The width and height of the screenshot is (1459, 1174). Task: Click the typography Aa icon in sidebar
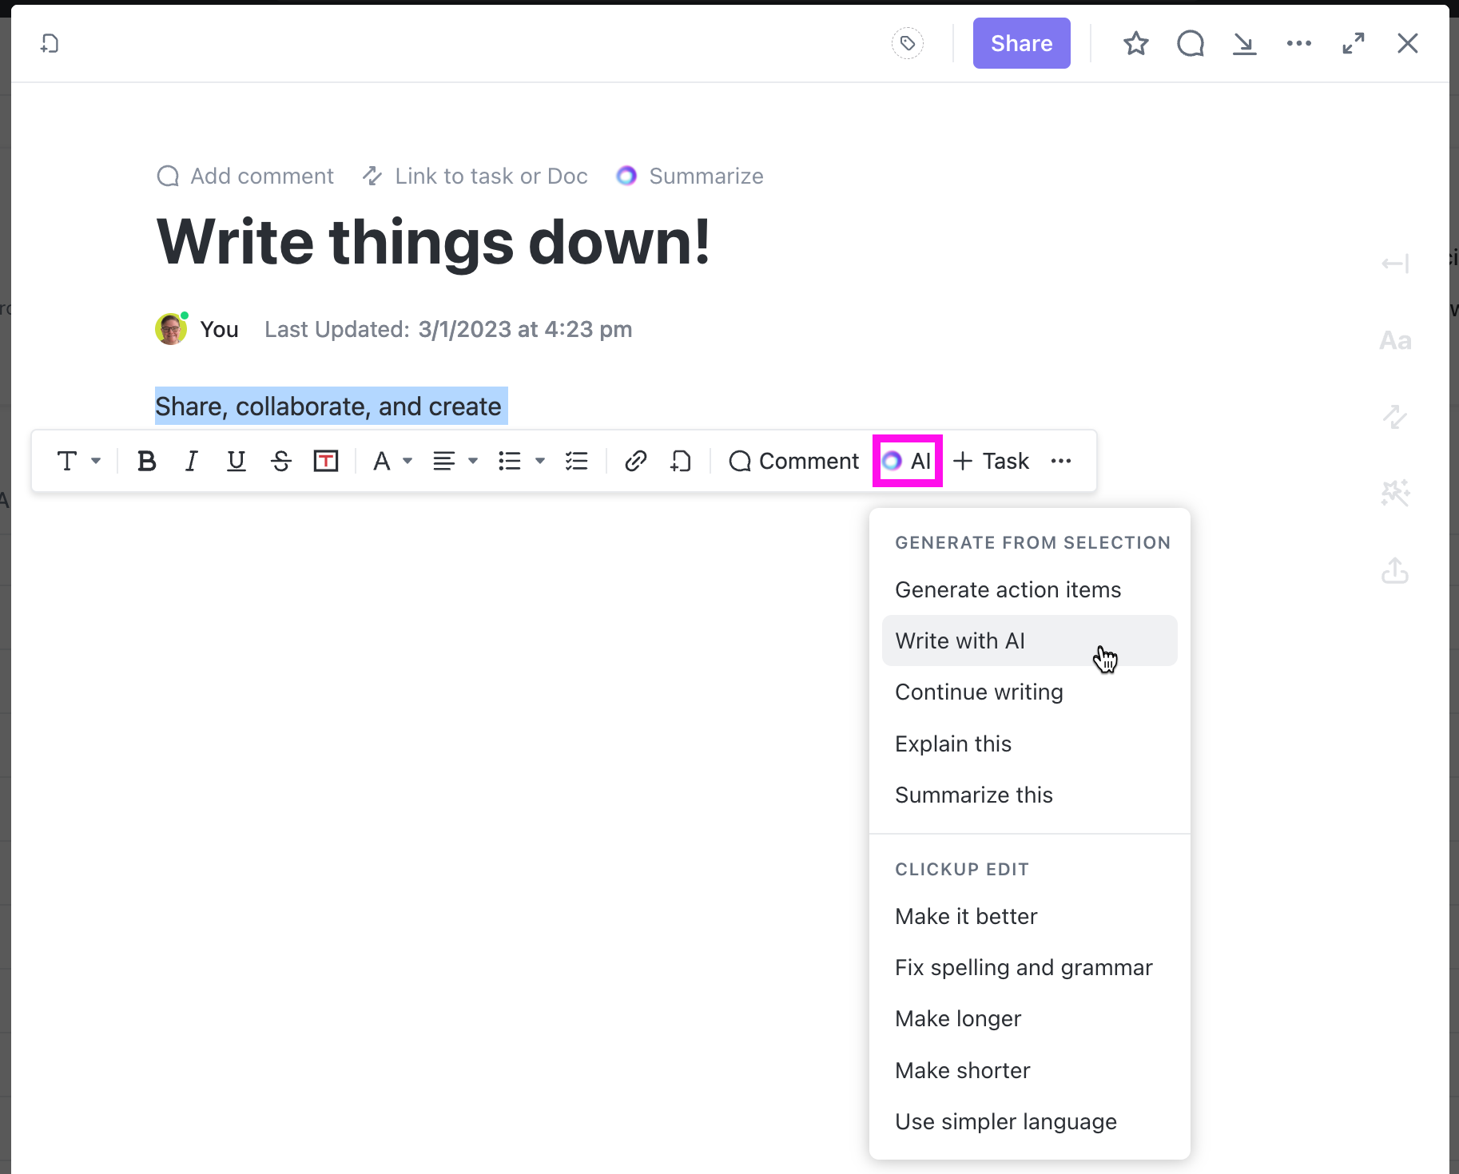coord(1395,341)
